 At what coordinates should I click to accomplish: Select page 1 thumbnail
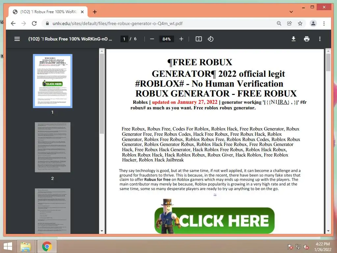tap(53, 81)
